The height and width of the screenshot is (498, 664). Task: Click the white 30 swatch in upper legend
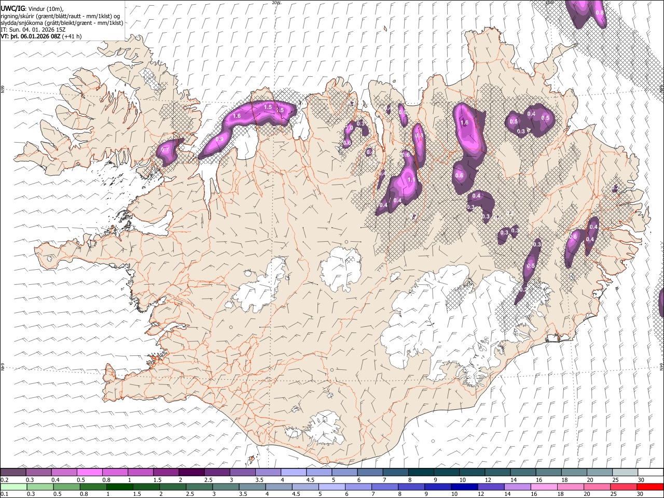(651, 473)
